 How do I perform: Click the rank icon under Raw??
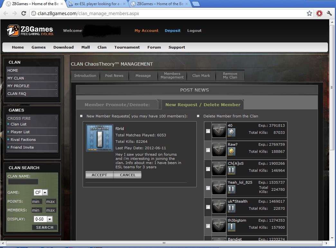pos(231,151)
